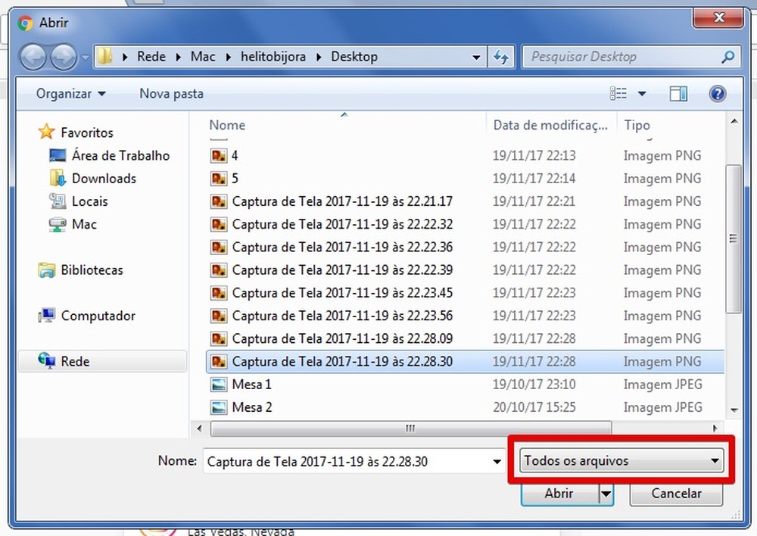Click the change view icon
The width and height of the screenshot is (757, 536).
tap(619, 94)
